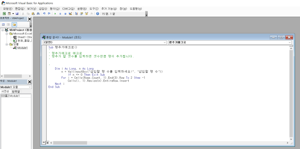Image resolution: width=300 pixels, height=149 pixels.
Task: Collapse the 모듈 folder node
Action: tap(7, 44)
